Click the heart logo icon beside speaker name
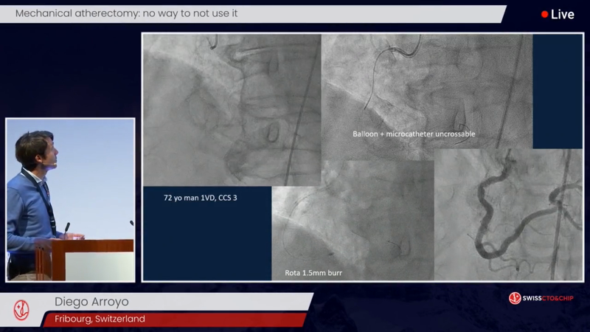The width and height of the screenshot is (590, 332). pyautogui.click(x=21, y=310)
